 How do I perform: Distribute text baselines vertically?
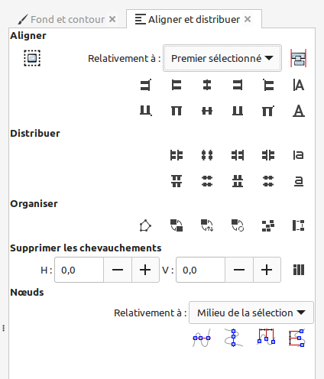[x=299, y=181]
